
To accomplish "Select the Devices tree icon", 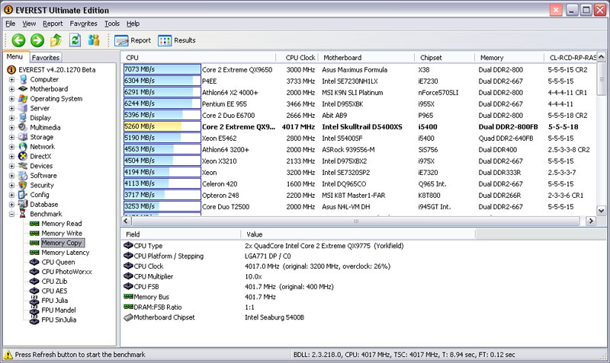I will (23, 166).
